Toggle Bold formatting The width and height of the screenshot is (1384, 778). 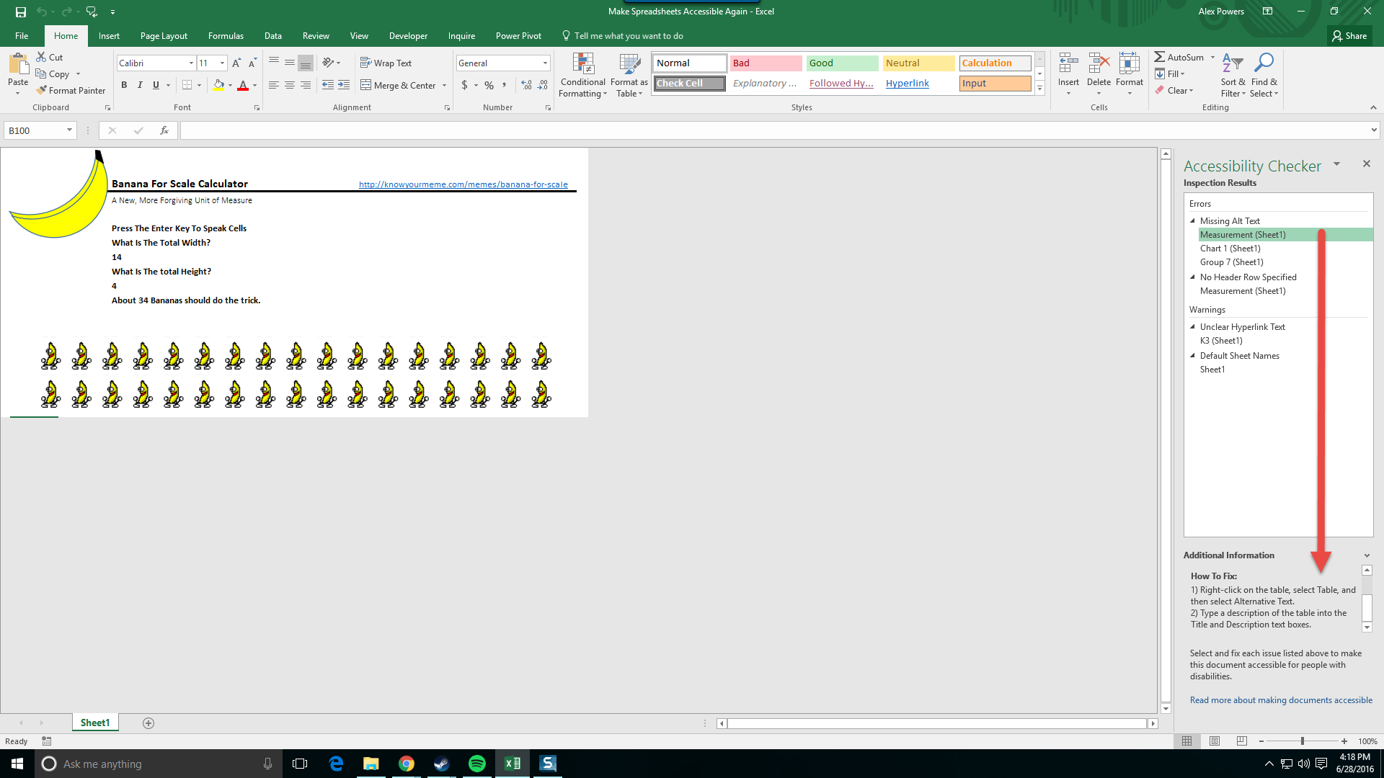pyautogui.click(x=124, y=85)
